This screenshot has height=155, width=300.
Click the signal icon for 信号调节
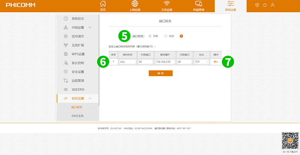pos(66,36)
